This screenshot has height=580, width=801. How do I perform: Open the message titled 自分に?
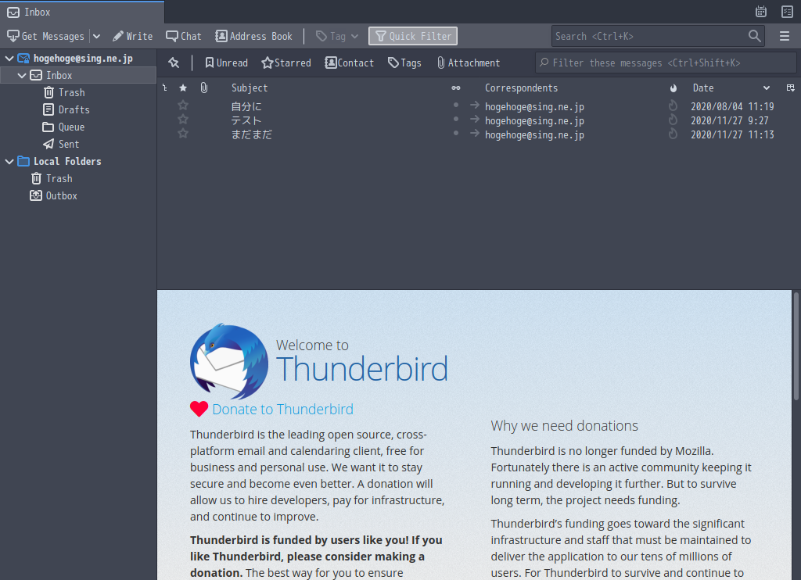coord(246,106)
